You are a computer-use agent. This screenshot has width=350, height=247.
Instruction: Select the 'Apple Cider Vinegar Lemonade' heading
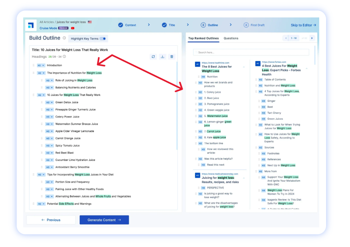tap(75, 131)
